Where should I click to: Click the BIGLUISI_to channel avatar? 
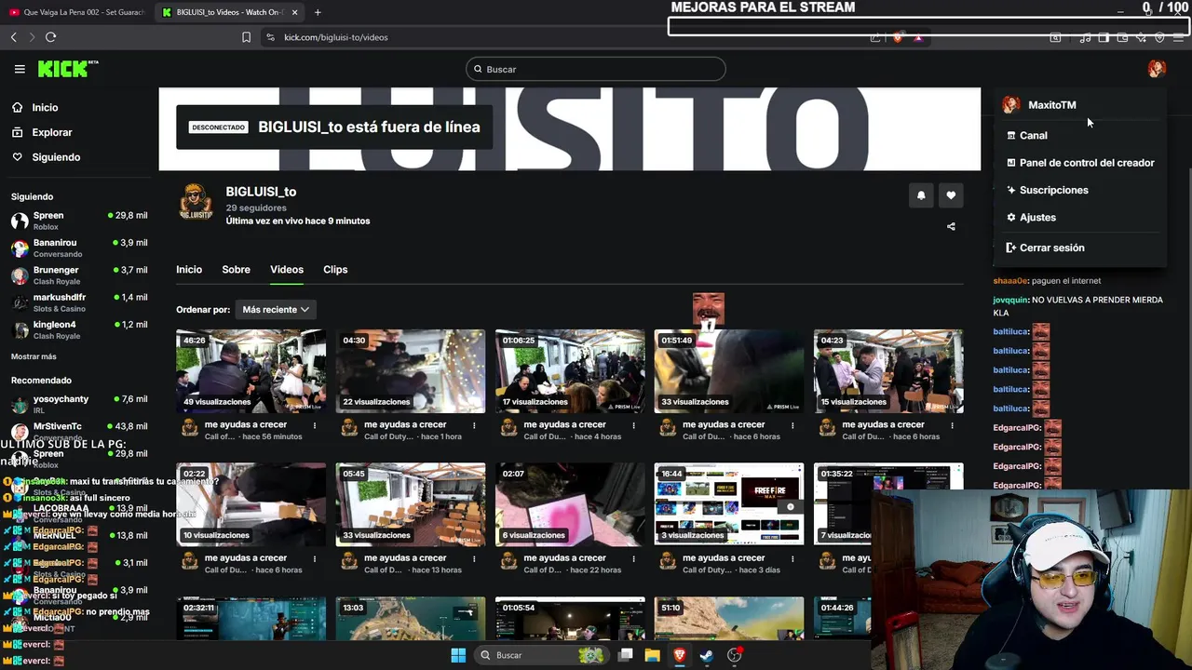coord(196,201)
